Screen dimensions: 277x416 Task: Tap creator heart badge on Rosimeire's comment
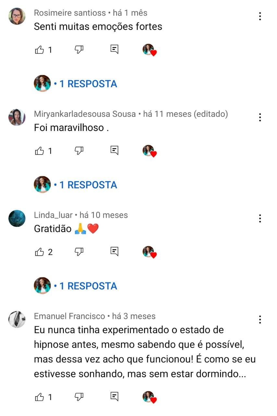tap(150, 50)
